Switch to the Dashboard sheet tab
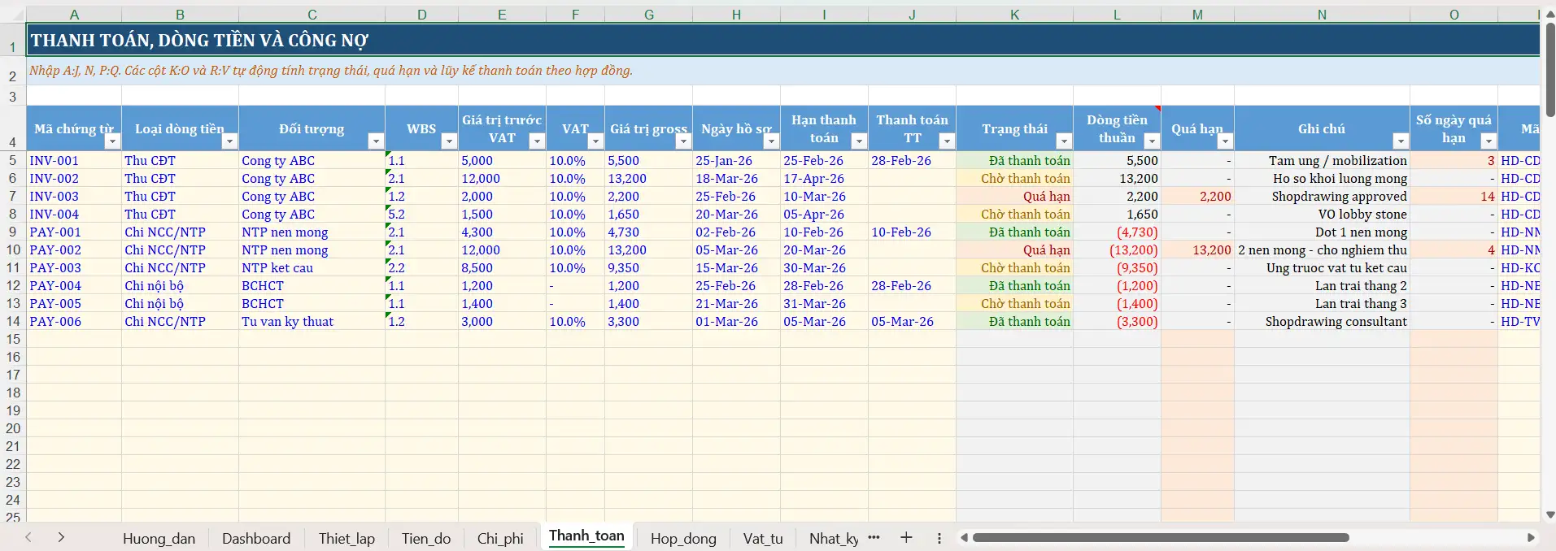Image resolution: width=1556 pixels, height=551 pixels. [x=255, y=539]
